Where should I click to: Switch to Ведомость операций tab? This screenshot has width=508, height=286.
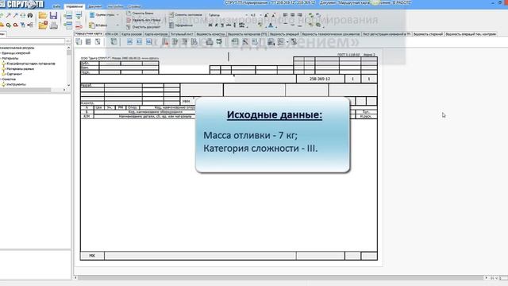point(284,33)
